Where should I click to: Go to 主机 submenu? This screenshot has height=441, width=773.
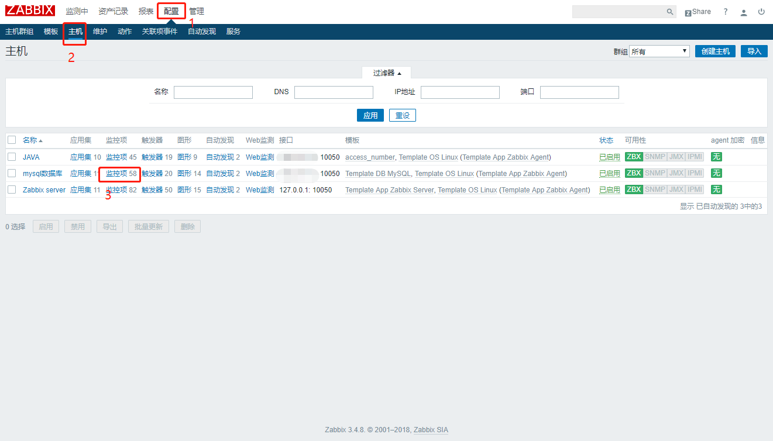[x=75, y=32]
